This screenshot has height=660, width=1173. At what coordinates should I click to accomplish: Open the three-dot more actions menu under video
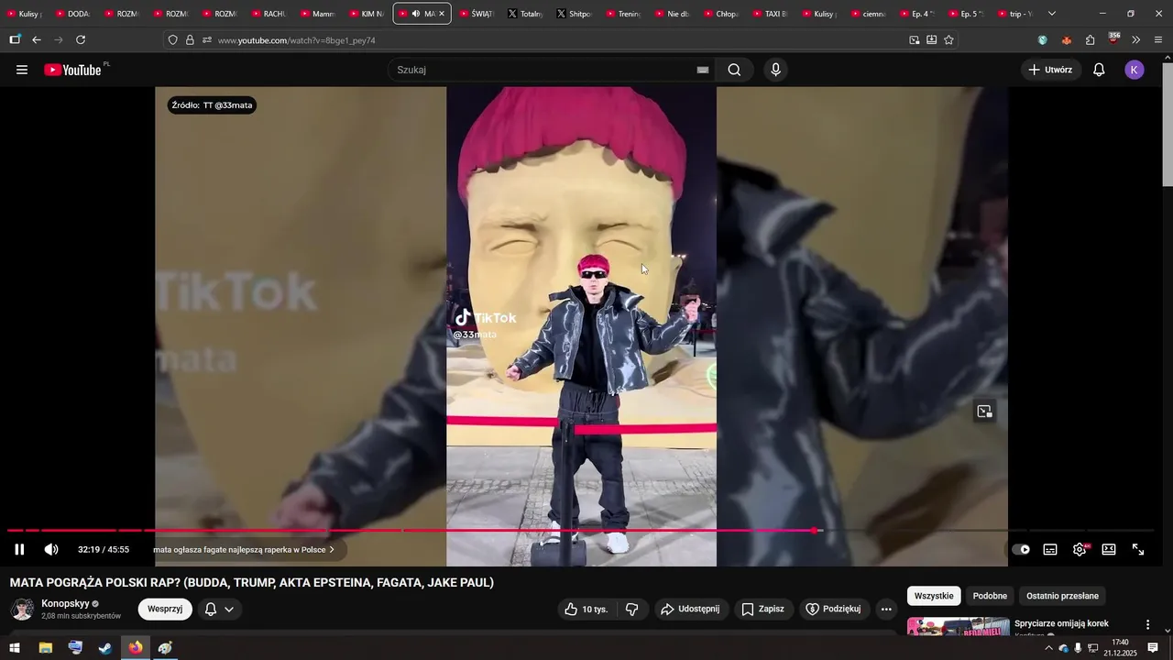(x=886, y=609)
